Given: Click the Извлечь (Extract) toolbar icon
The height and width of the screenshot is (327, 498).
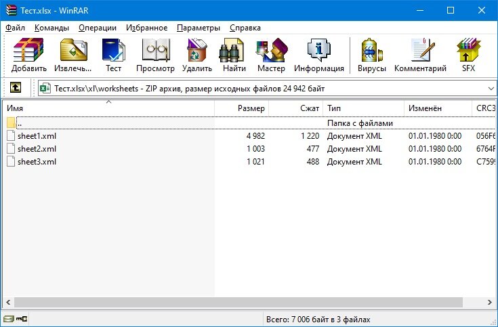Looking at the screenshot, I should point(73,50).
